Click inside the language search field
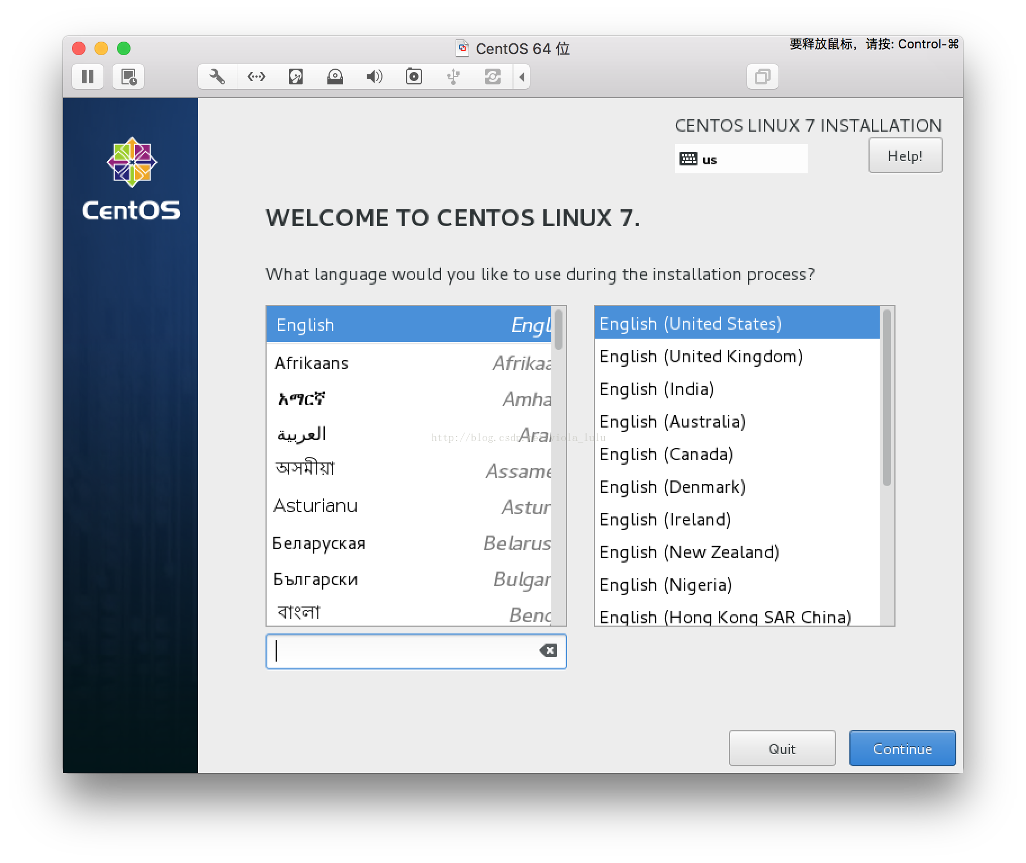This screenshot has height=863, width=1026. pyautogui.click(x=405, y=651)
